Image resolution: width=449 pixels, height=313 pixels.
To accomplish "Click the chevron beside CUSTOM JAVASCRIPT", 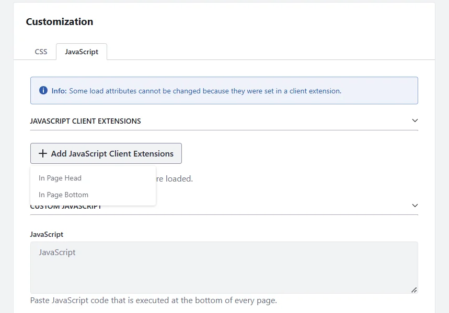I will coord(415,206).
